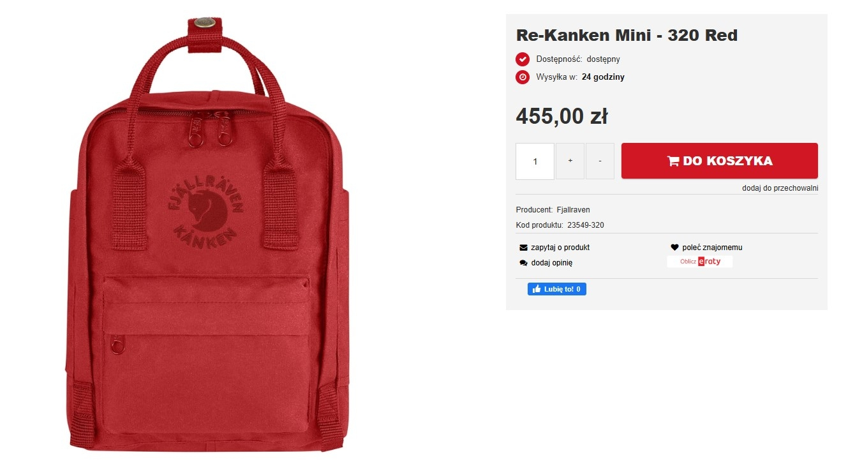Screen dimensions: 855x460
Task: Click the Lubię to! Facebook button
Action: [557, 289]
